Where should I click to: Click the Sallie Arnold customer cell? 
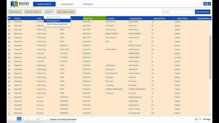point(110,69)
